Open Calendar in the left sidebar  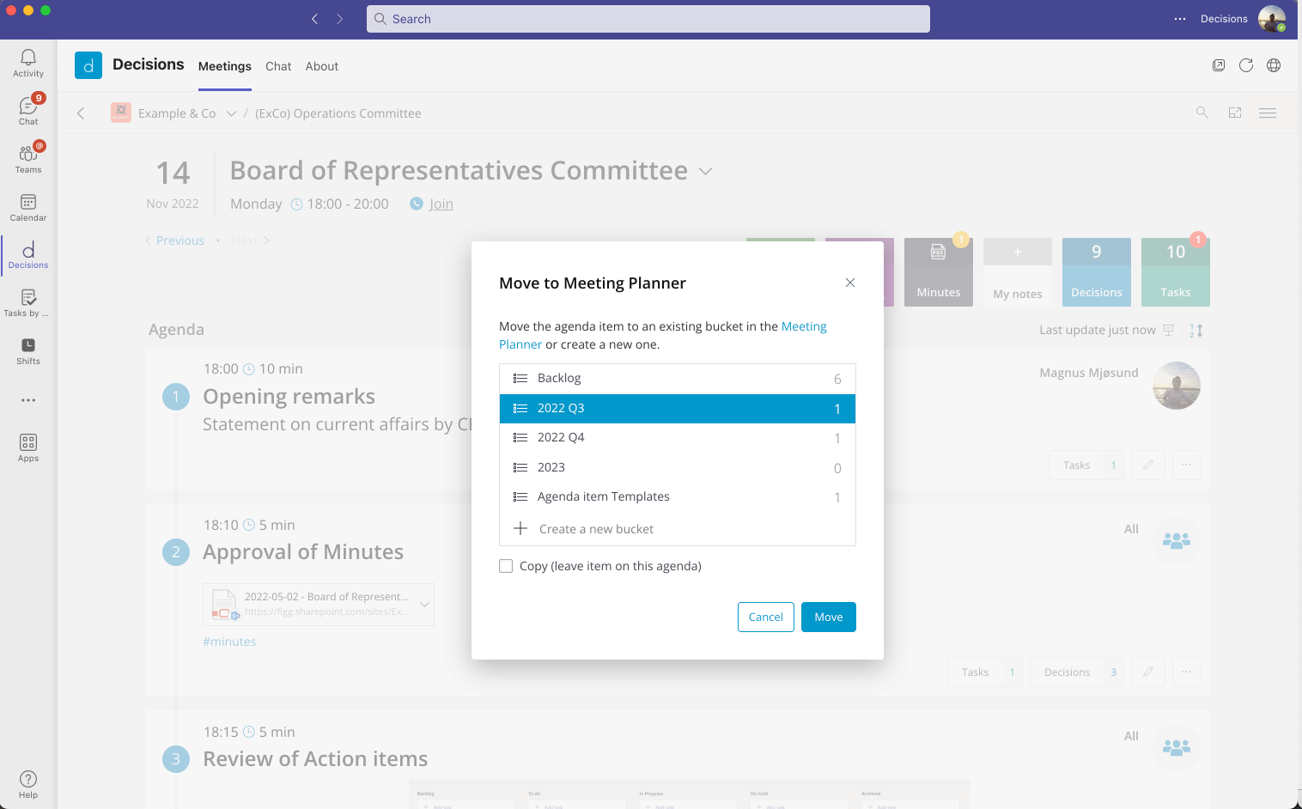[x=28, y=207]
